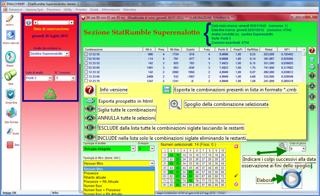This screenshot has width=320, height=196.
Task: Tick checkbox for combination 53 55 65
Action: [86, 68]
